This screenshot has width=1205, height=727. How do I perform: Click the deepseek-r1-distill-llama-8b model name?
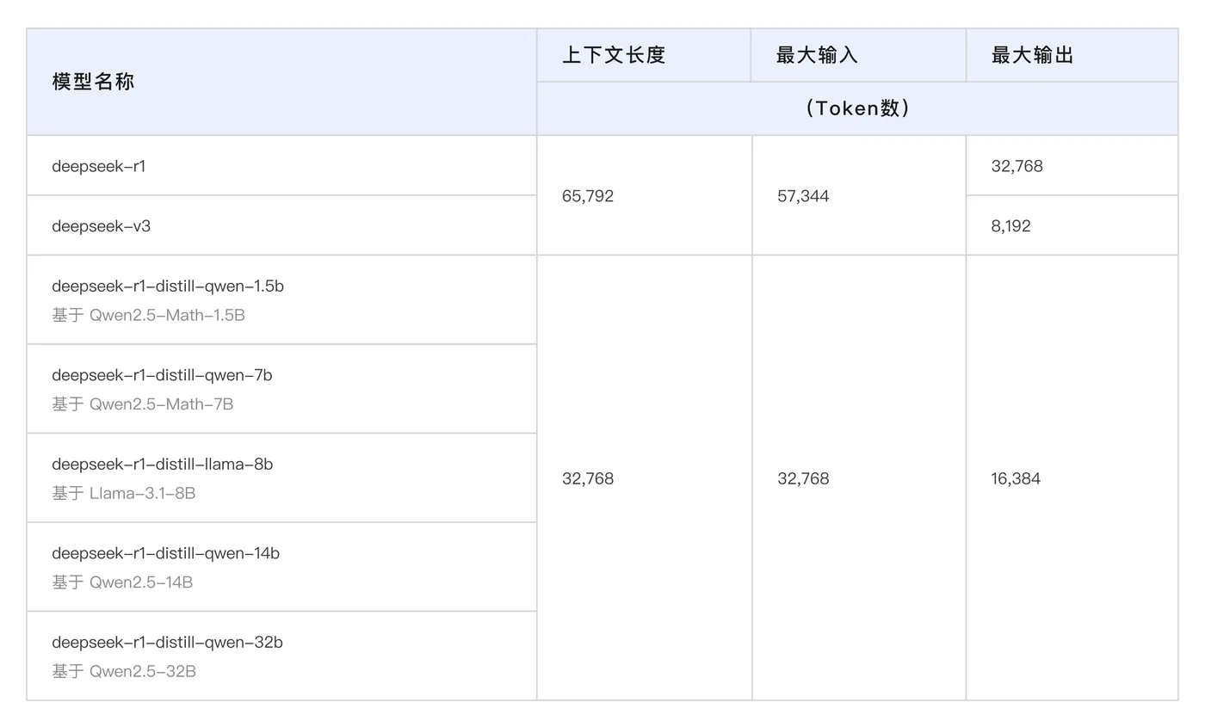[163, 465]
